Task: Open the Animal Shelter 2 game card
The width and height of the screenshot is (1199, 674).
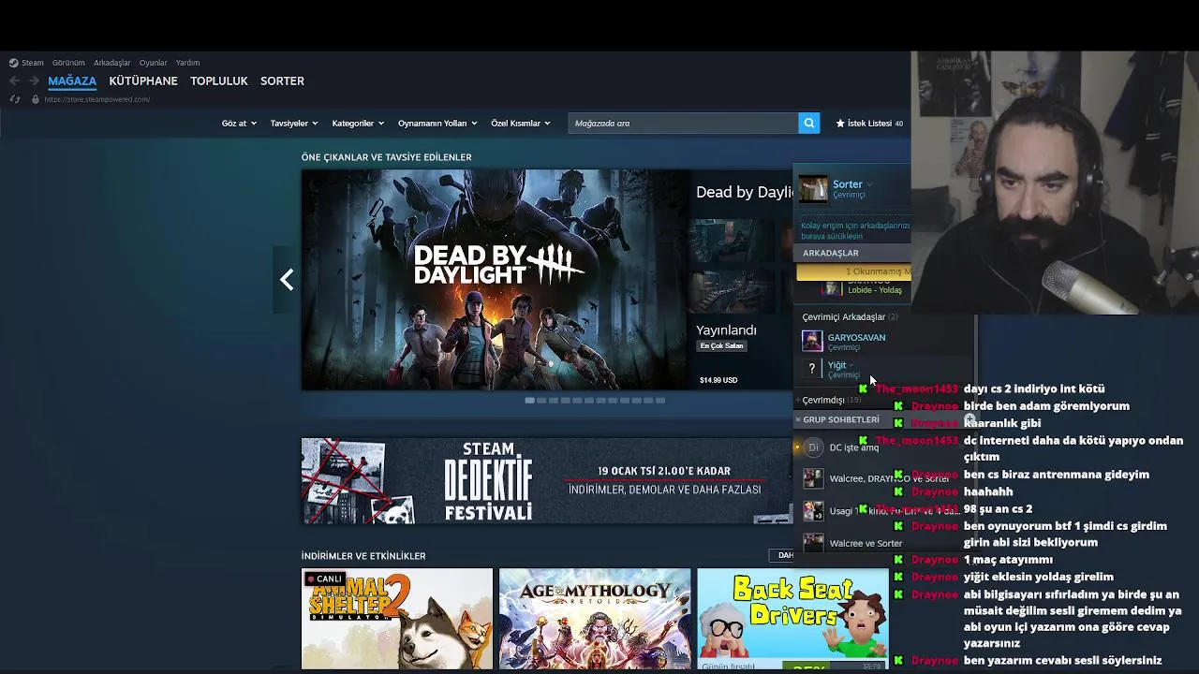Action: [397, 619]
